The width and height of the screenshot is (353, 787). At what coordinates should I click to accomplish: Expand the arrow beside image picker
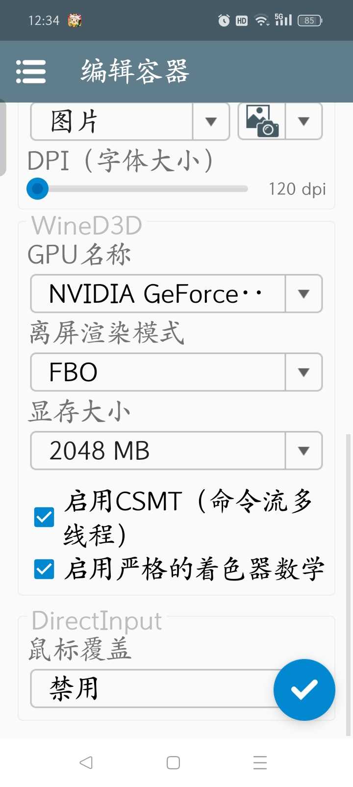coord(303,121)
